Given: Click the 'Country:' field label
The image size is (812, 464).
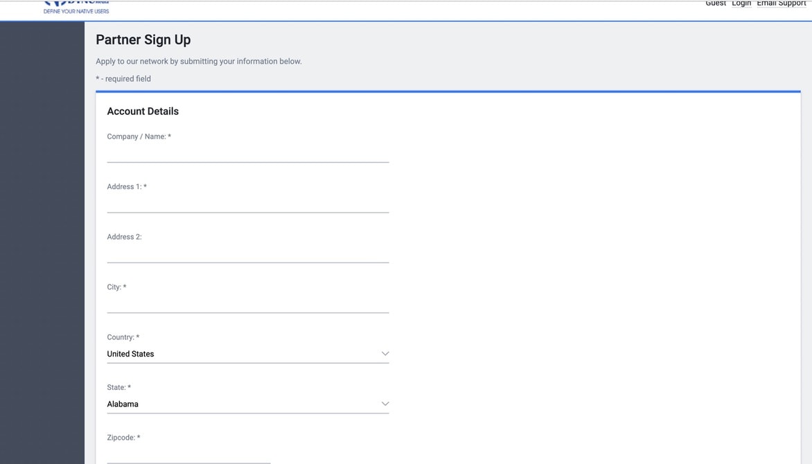Looking at the screenshot, I should tap(123, 337).
